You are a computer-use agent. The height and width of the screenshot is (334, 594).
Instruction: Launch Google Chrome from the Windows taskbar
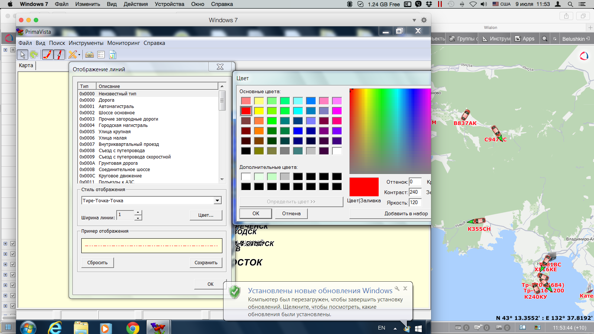133,328
